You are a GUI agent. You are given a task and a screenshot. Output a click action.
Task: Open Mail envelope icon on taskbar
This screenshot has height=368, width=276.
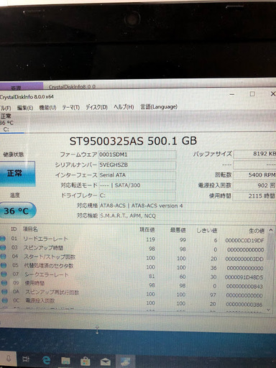(105, 361)
